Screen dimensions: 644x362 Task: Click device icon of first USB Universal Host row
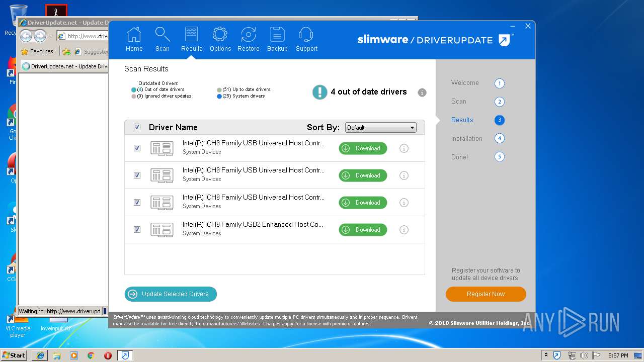[162, 148]
